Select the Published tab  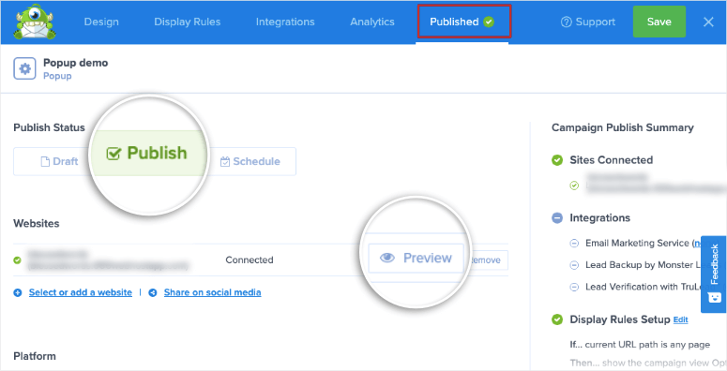462,22
